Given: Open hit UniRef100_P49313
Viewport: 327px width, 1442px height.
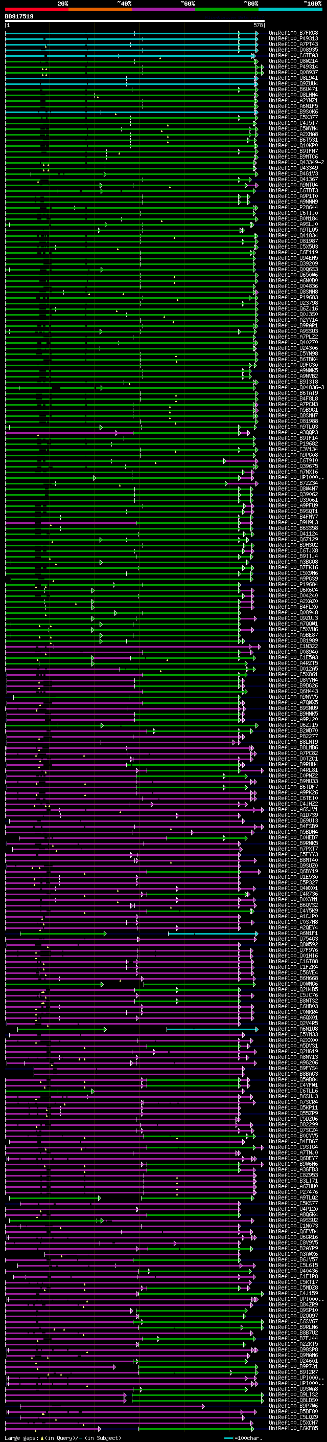Looking at the screenshot, I should point(293,39).
